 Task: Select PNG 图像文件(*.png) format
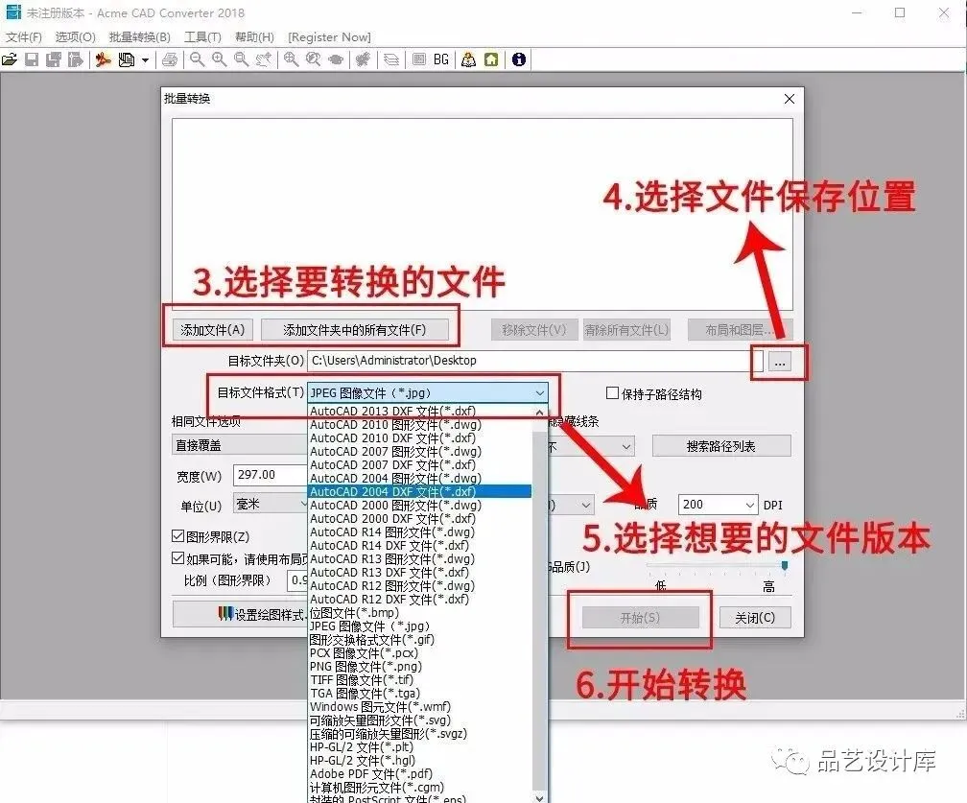(x=419, y=666)
